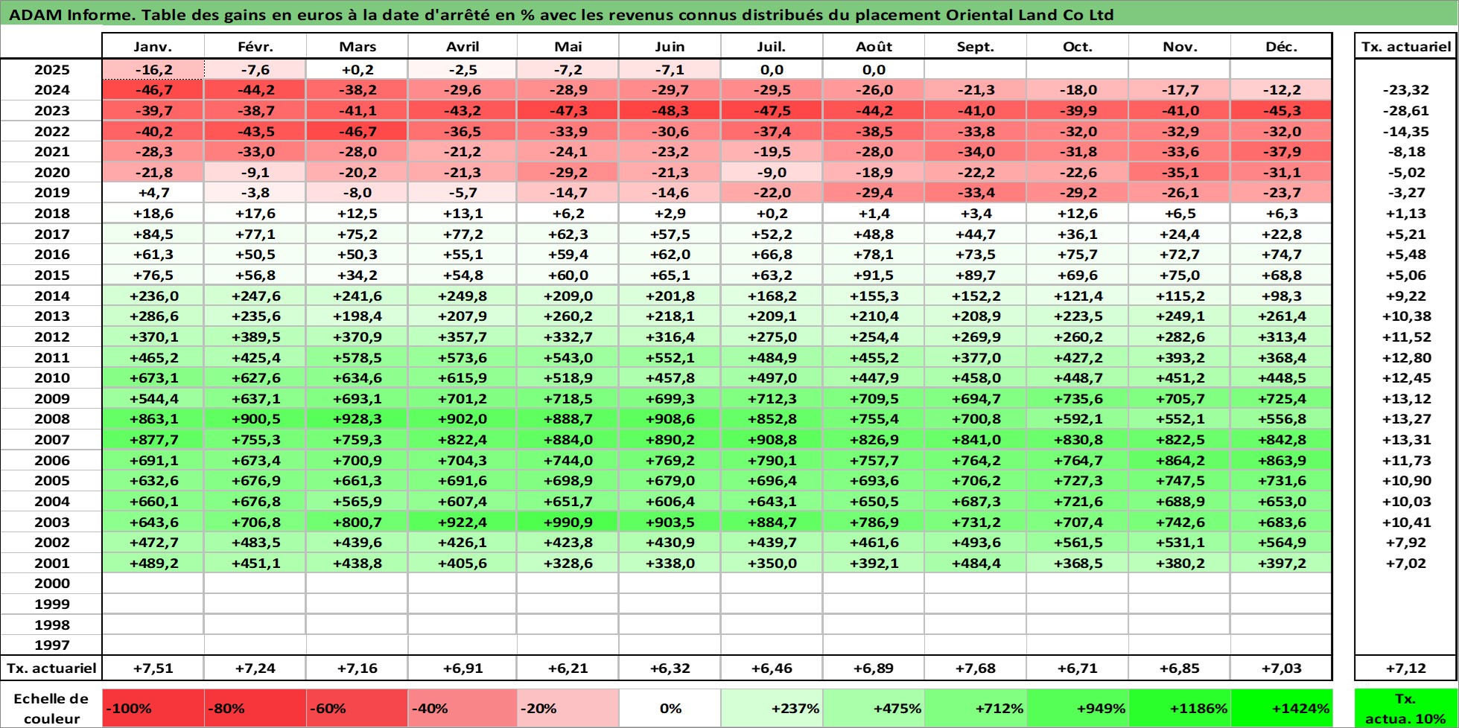Screen dimensions: 1459x728
Task: Click the value -23,32 actuarial rate for 2024
Action: pos(1405,90)
